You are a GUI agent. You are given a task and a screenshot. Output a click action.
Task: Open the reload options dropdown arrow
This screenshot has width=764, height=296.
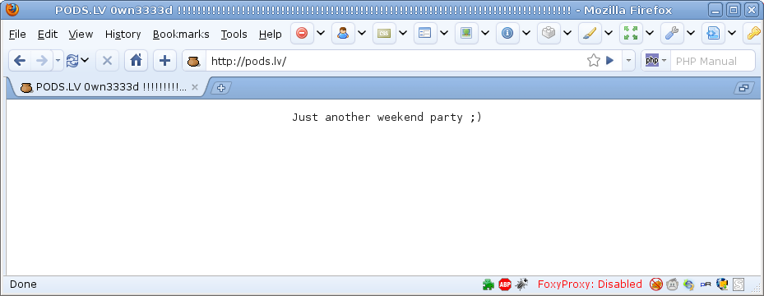(x=85, y=60)
